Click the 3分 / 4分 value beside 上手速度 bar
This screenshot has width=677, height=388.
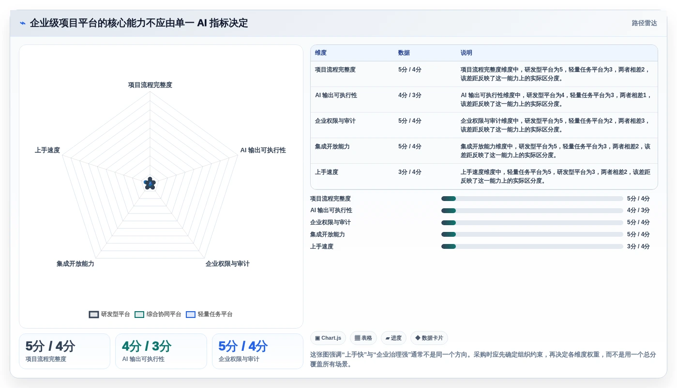pyautogui.click(x=638, y=246)
